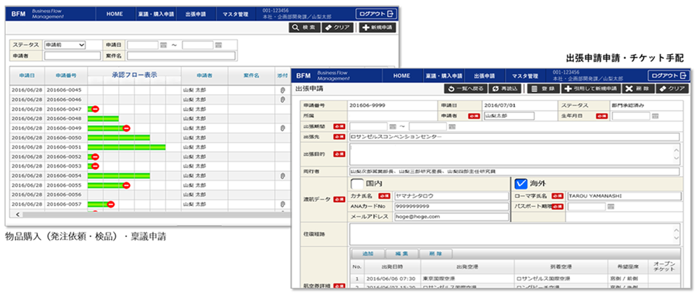The image size is (697, 303).
Task: Click the green approval progress bar for 201606-0051
Action: 126,147
